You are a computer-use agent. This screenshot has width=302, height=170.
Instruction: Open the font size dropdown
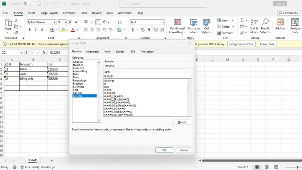point(65,22)
